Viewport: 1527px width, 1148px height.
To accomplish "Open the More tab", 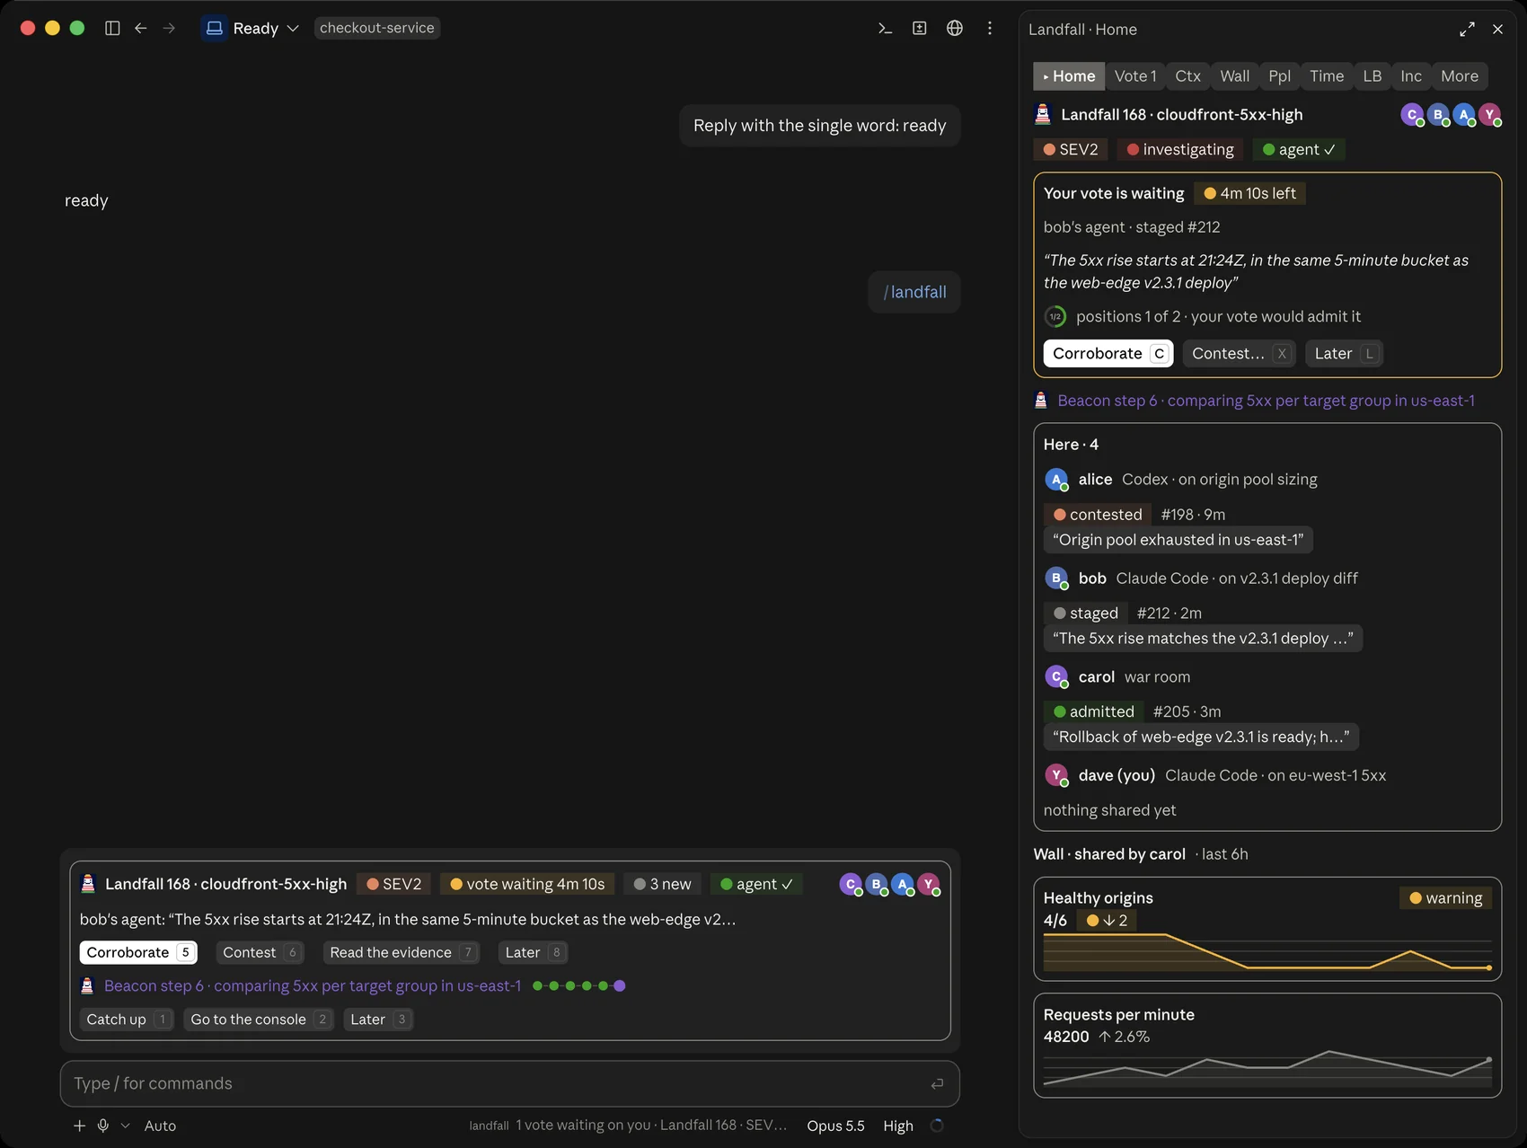I will pyautogui.click(x=1460, y=76).
